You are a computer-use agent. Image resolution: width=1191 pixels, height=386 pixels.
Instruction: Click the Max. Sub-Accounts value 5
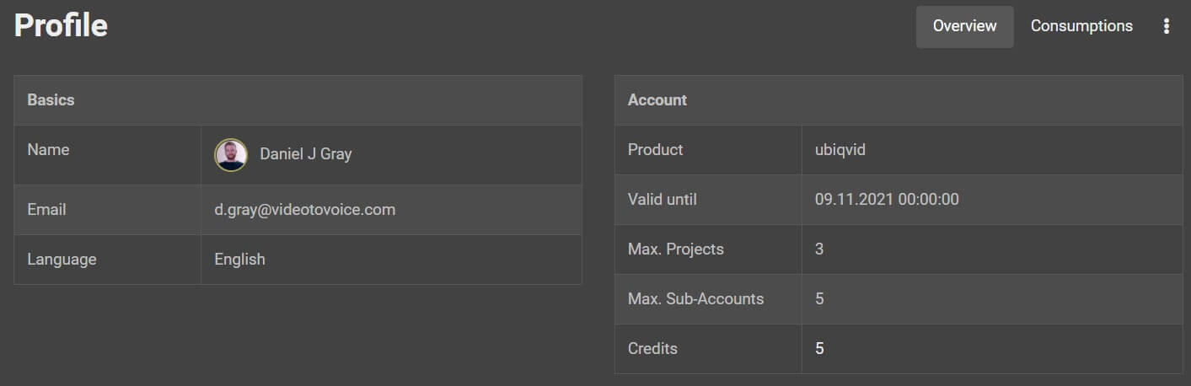[x=819, y=299]
